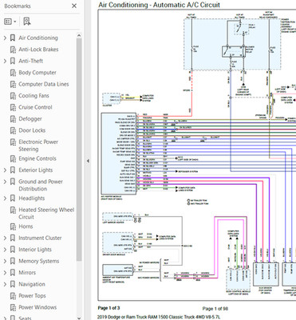Select the Headlights bookmark
The image size is (296, 320).
tap(31, 198)
